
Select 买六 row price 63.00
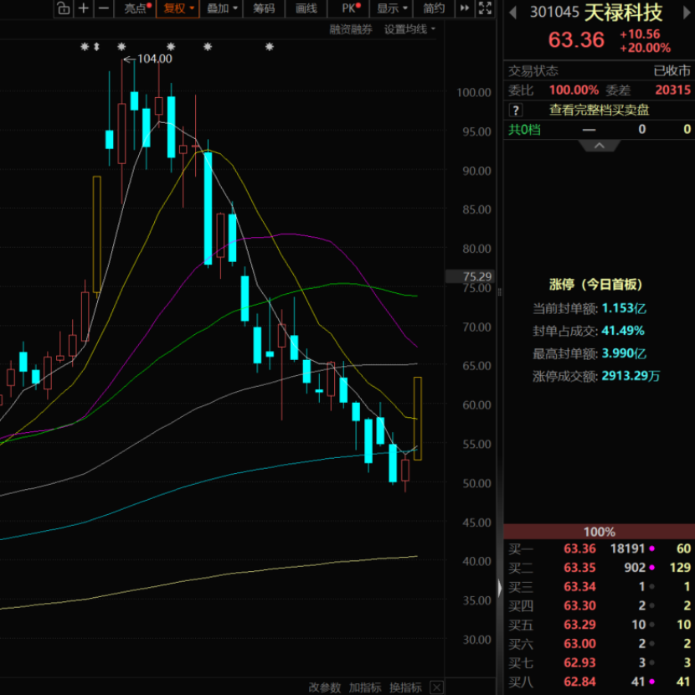[x=579, y=644]
